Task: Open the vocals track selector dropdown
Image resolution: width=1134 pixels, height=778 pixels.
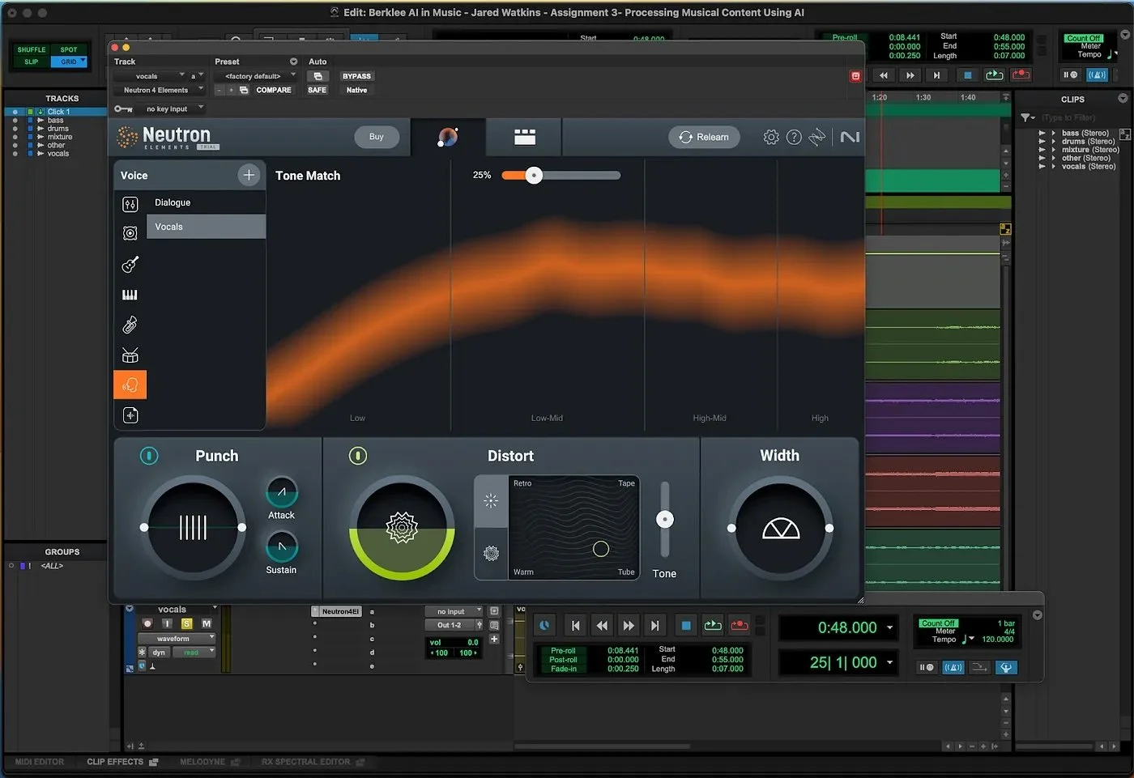Action: [150, 76]
